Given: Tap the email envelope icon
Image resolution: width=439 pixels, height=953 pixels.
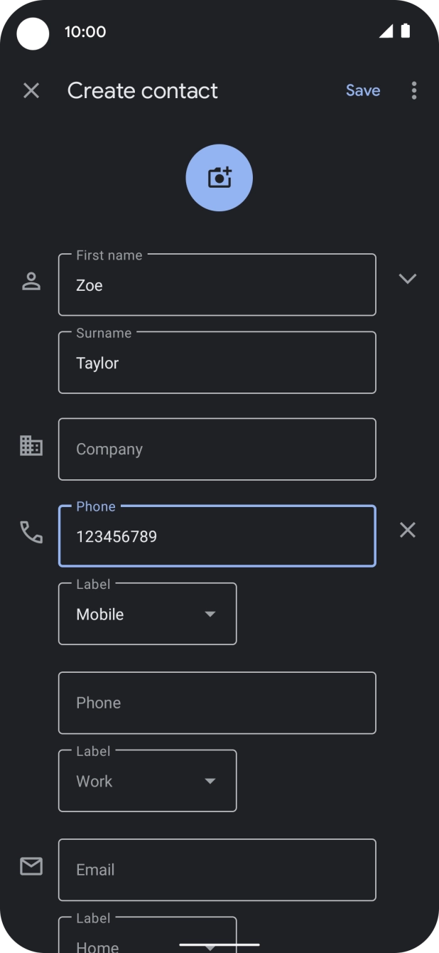Looking at the screenshot, I should pyautogui.click(x=31, y=866).
